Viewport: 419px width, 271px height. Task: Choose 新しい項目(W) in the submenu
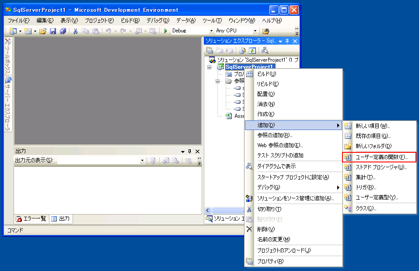[x=380, y=126]
